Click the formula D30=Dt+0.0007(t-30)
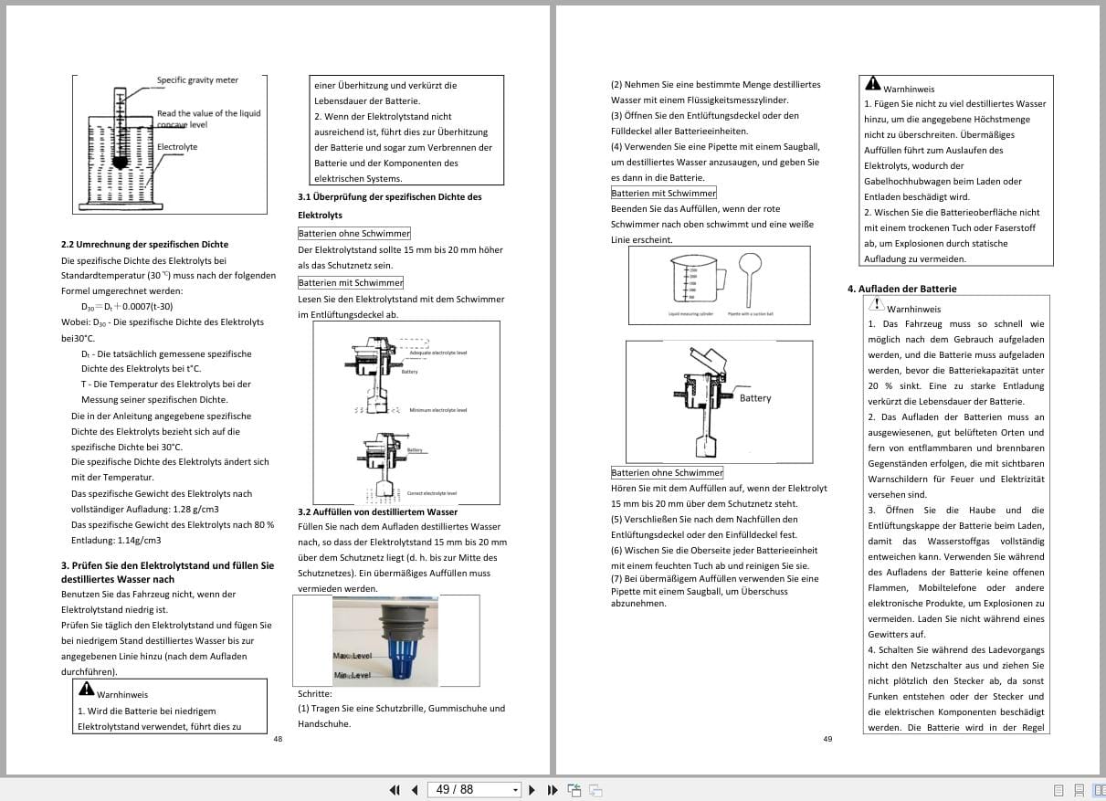 [x=126, y=306]
